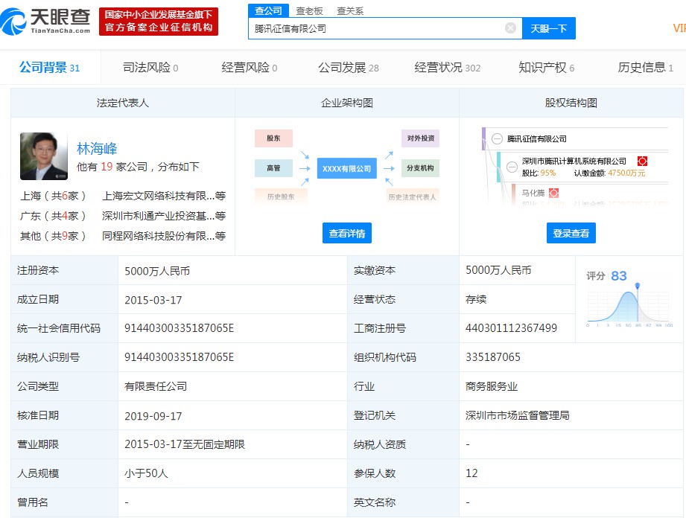Collapse the 腾讯征信有限公司 equity node
Image resolution: width=686 pixels, height=518 pixels.
coord(497,139)
